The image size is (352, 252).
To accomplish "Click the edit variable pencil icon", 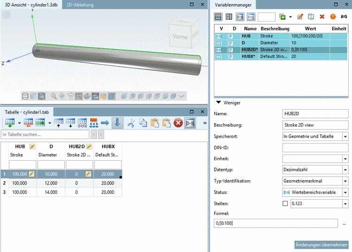I will point(300,16).
